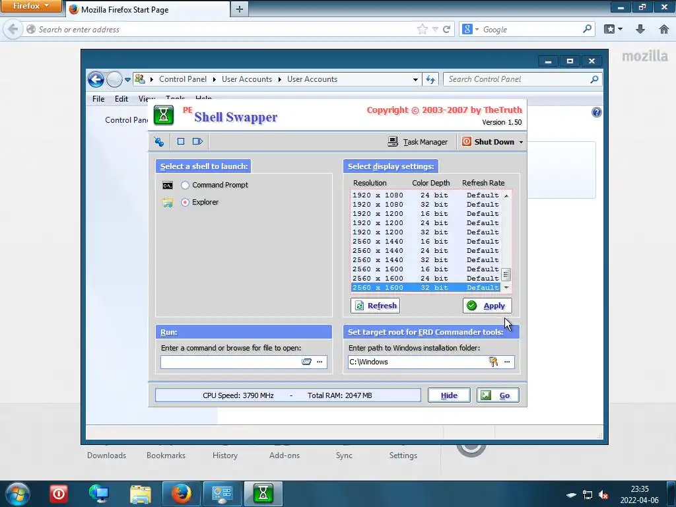Expand address bar history dropdown in Control Panel
Viewport: 676px width, 507px height.
415,79
